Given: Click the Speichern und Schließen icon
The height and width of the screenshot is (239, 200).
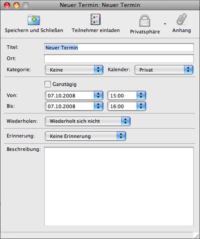Looking at the screenshot, I should click(34, 19).
